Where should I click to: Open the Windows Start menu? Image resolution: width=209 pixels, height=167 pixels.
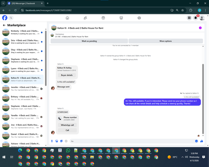[4, 157]
